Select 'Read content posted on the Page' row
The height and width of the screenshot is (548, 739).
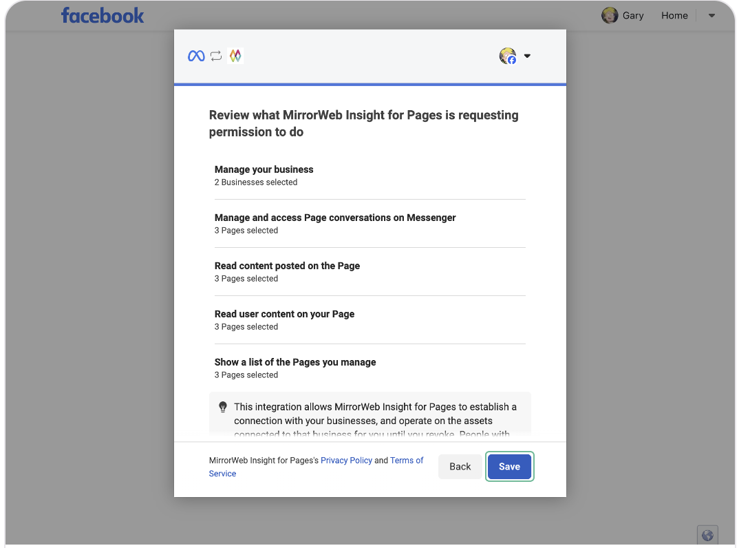[x=370, y=272]
